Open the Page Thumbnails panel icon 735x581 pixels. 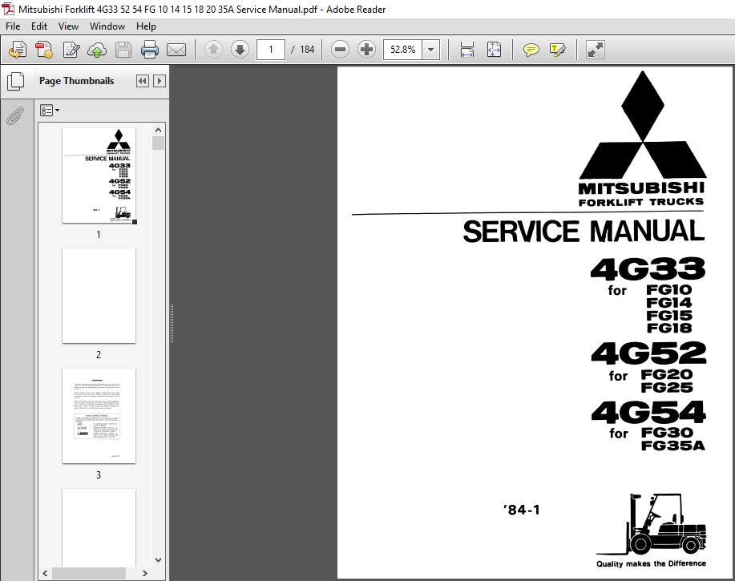pyautogui.click(x=16, y=81)
